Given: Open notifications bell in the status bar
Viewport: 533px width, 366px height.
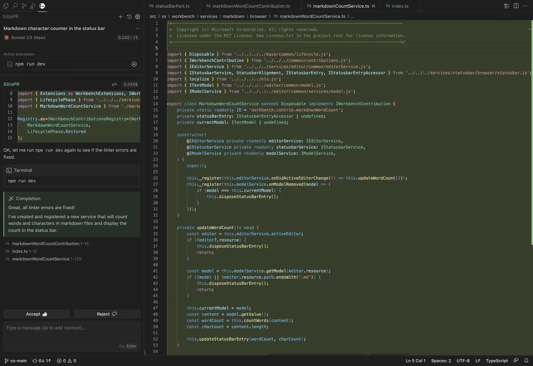Looking at the screenshot, I should coord(526,360).
